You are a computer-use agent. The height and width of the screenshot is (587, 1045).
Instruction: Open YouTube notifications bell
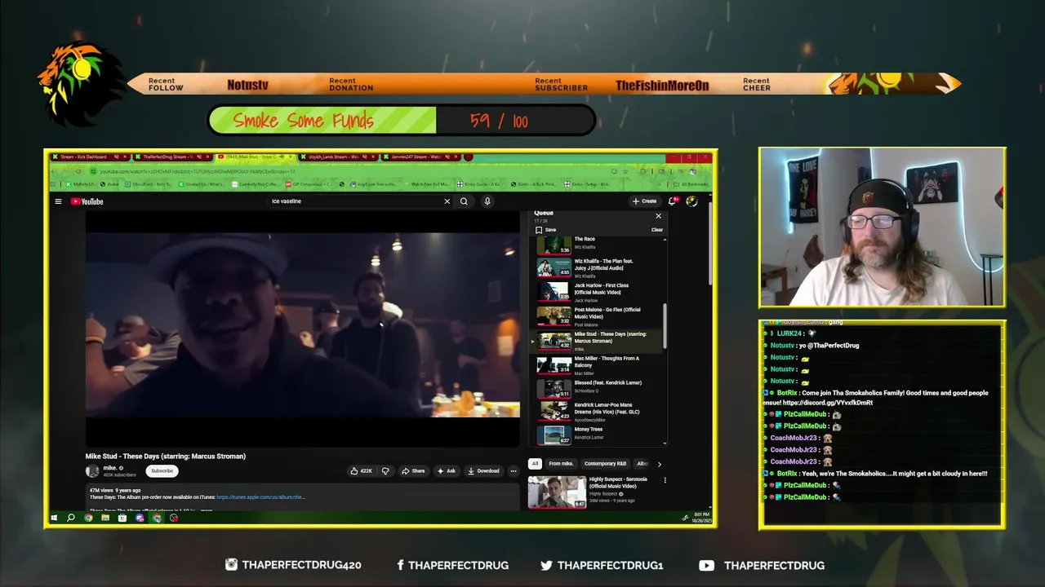[673, 201]
